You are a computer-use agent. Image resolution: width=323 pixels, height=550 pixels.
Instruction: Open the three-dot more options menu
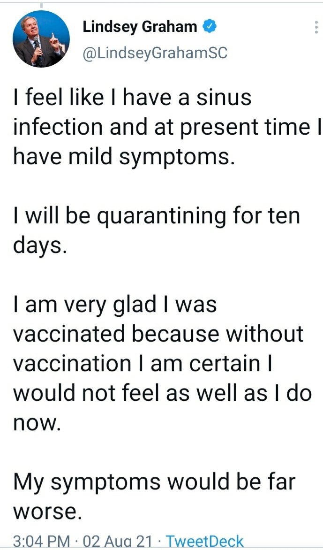[x=316, y=27]
